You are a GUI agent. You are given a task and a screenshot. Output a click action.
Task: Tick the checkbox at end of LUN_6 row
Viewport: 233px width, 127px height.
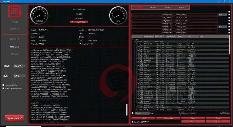click(229, 33)
